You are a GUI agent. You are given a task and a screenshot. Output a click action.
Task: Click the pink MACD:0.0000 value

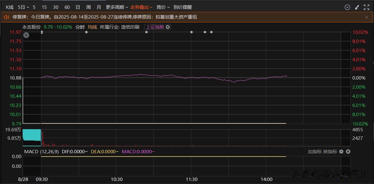pyautogui.click(x=138, y=151)
